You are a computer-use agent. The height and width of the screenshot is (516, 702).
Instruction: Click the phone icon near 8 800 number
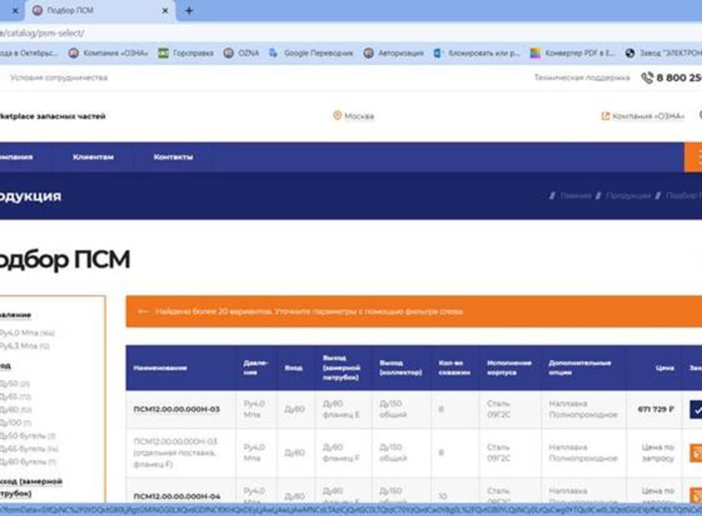(647, 78)
